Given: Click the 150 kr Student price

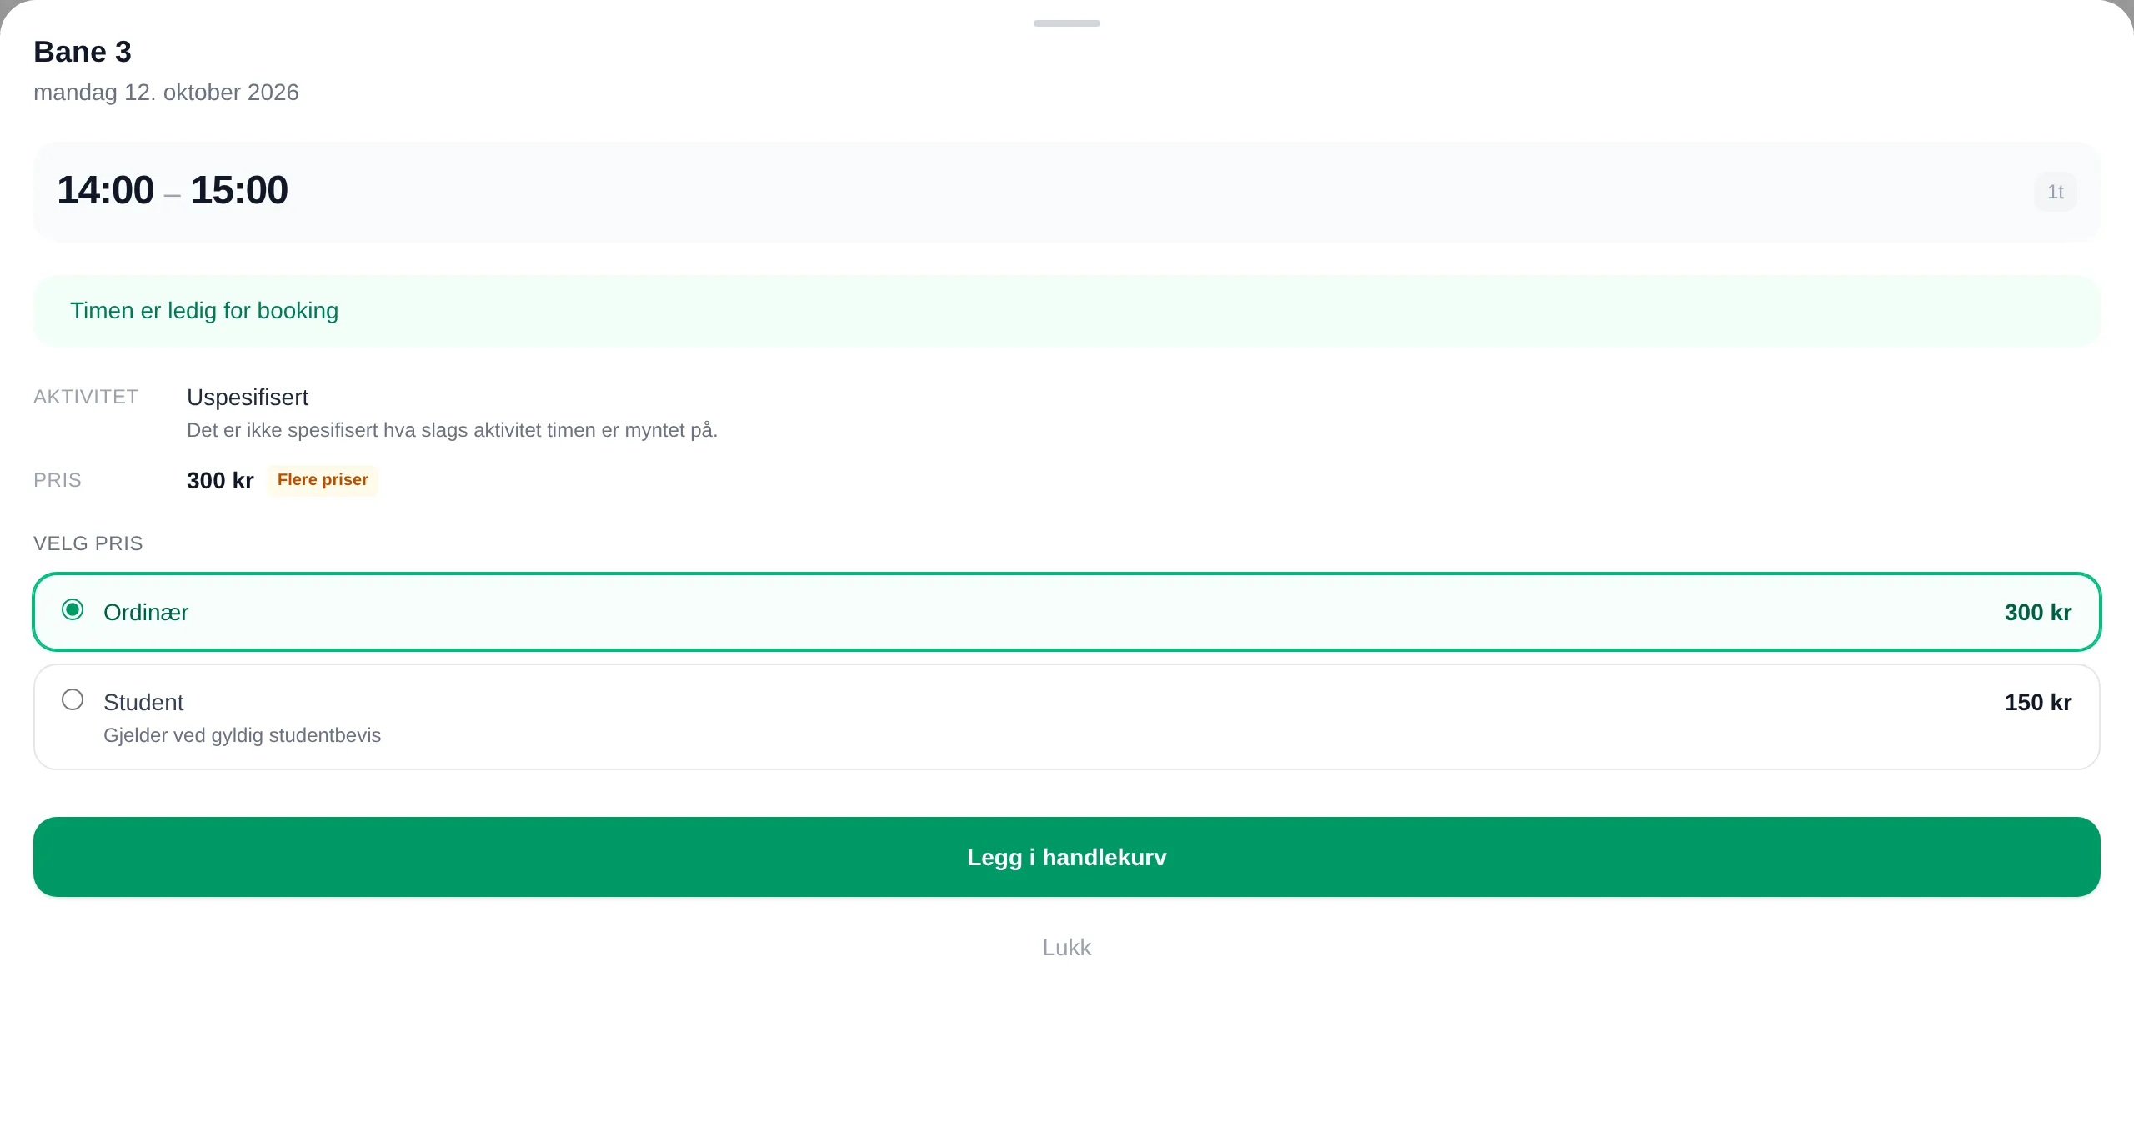Looking at the screenshot, I should (x=2038, y=703).
